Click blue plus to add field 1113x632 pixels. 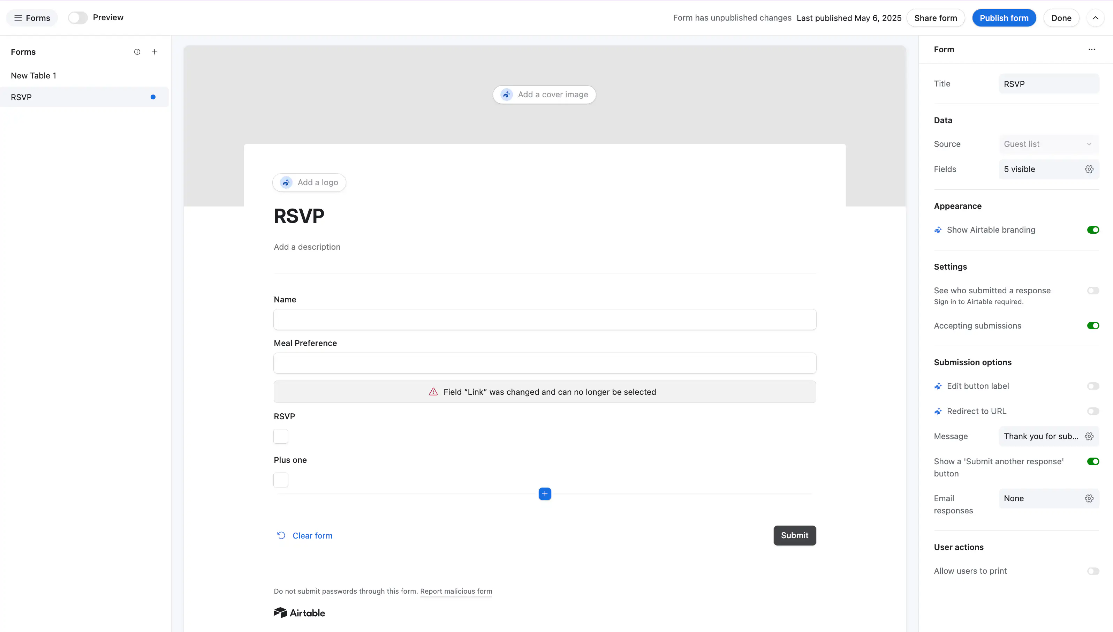[x=545, y=494]
